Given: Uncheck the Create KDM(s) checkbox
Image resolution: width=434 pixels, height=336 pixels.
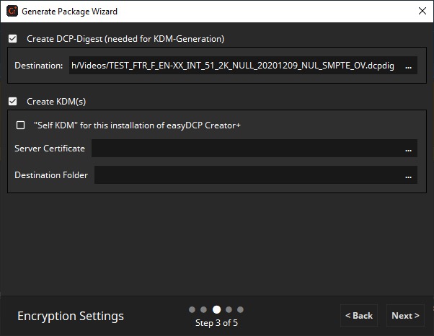Looking at the screenshot, I should click(12, 102).
